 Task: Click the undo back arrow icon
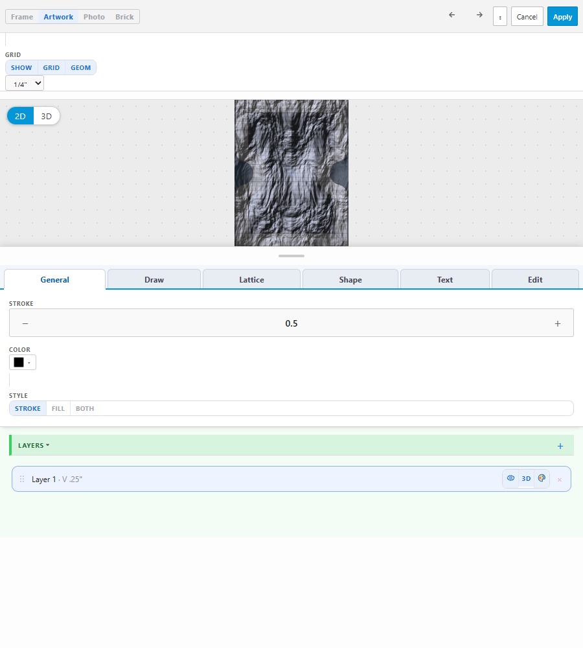[452, 15]
